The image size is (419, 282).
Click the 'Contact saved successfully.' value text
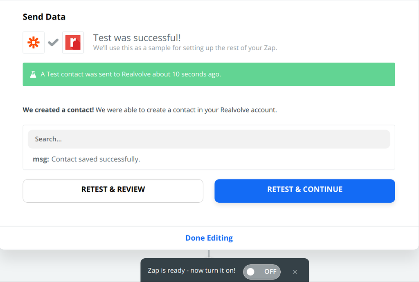click(96, 159)
